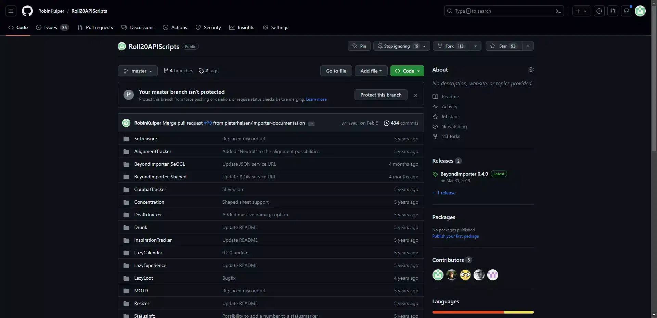Expand the Fork options arrow

tap(475, 46)
